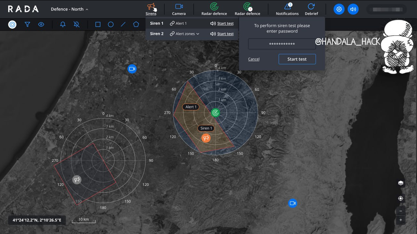Image resolution: width=417 pixels, height=234 pixels.
Task: Select the line drawing tool
Action: [123, 24]
